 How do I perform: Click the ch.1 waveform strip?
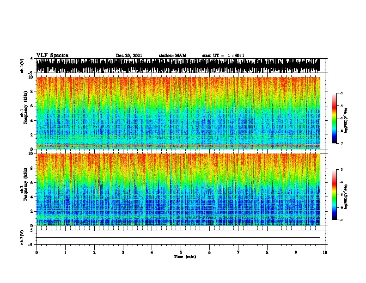coord(178,66)
